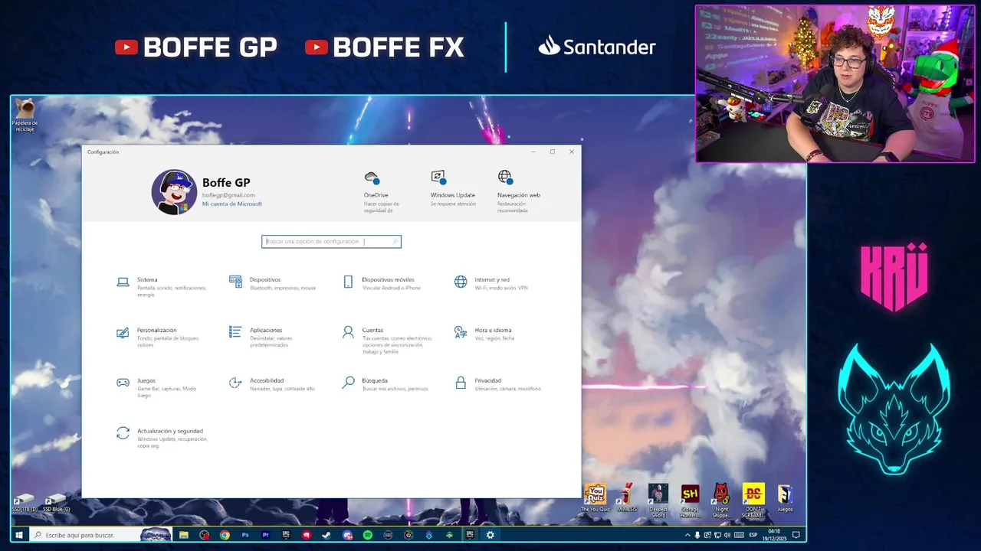Screen dimensions: 981x551
Task: Open the Sistema settings category
Action: pos(161,287)
